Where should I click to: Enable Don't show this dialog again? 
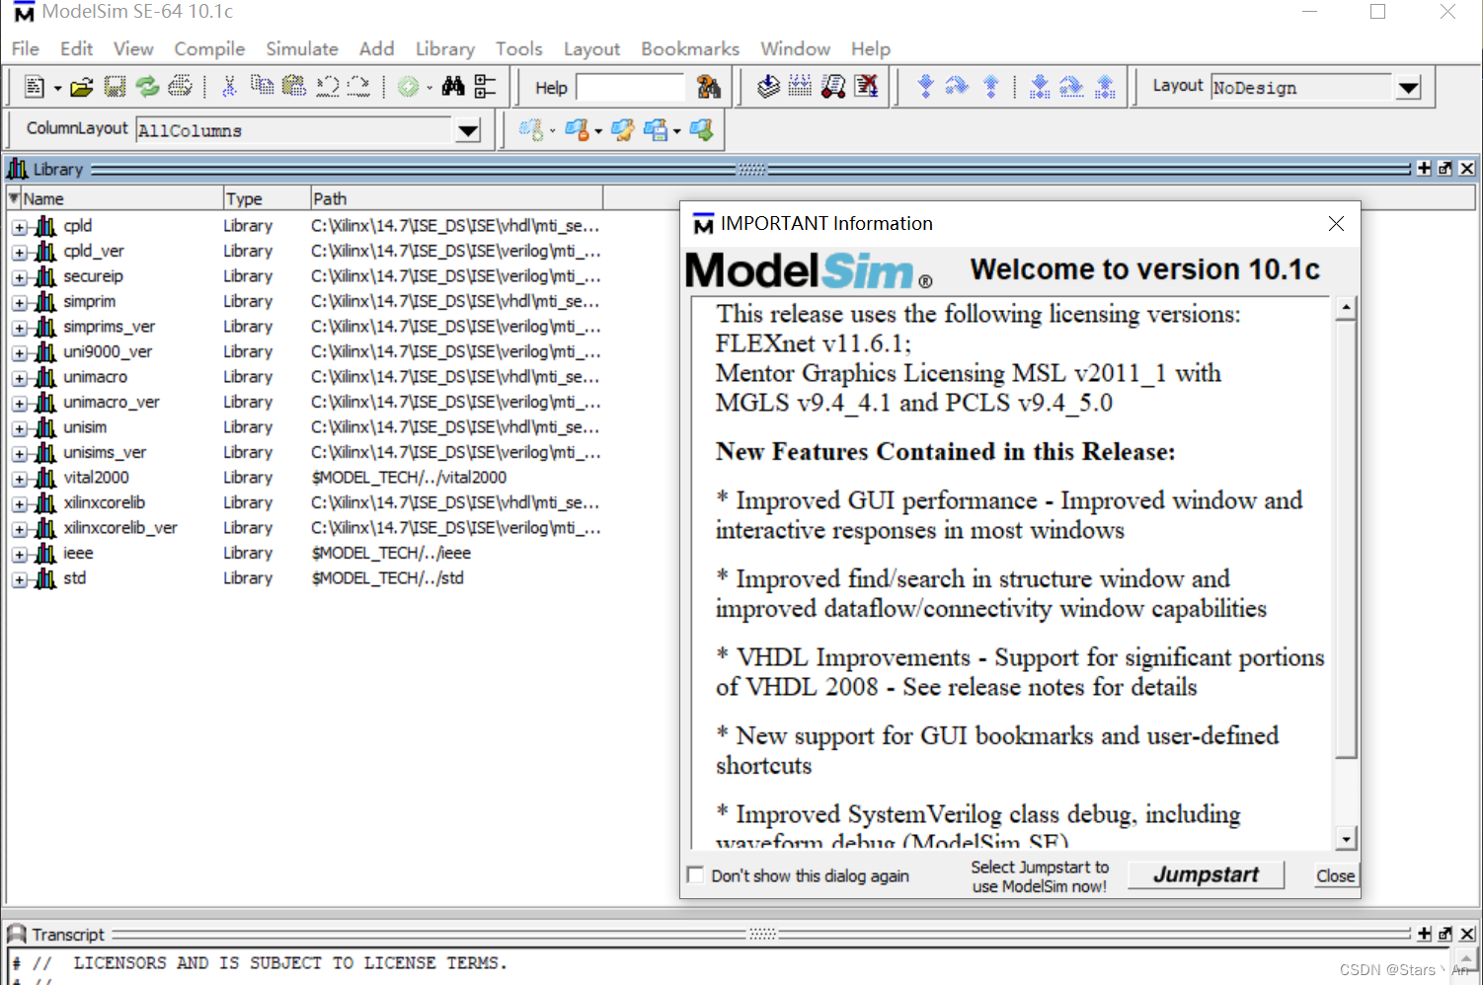(x=695, y=874)
